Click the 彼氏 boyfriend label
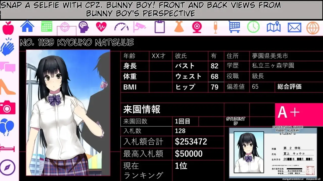The width and height of the screenshot is (323, 181). tap(181, 56)
